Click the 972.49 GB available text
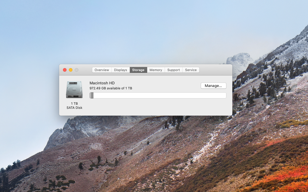This screenshot has height=192, width=308. [x=111, y=88]
